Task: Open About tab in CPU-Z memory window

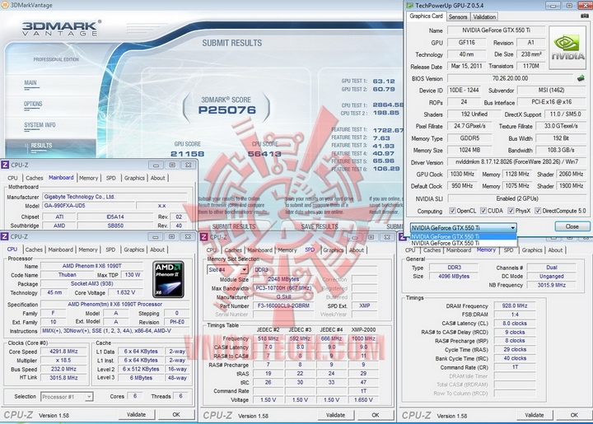Action: [555, 249]
